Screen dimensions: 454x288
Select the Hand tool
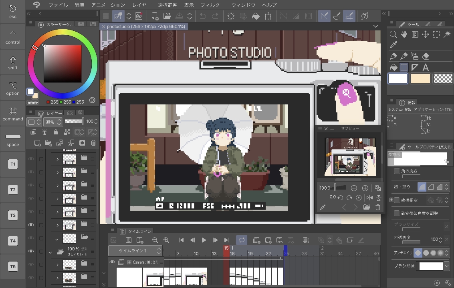pyautogui.click(x=404, y=34)
